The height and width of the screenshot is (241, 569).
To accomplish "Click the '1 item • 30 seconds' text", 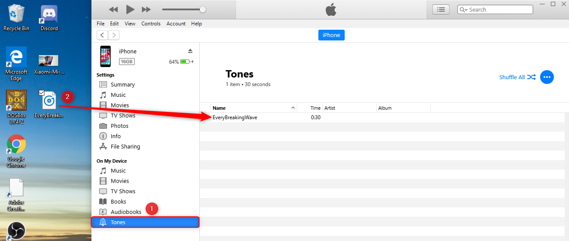I will [x=248, y=84].
